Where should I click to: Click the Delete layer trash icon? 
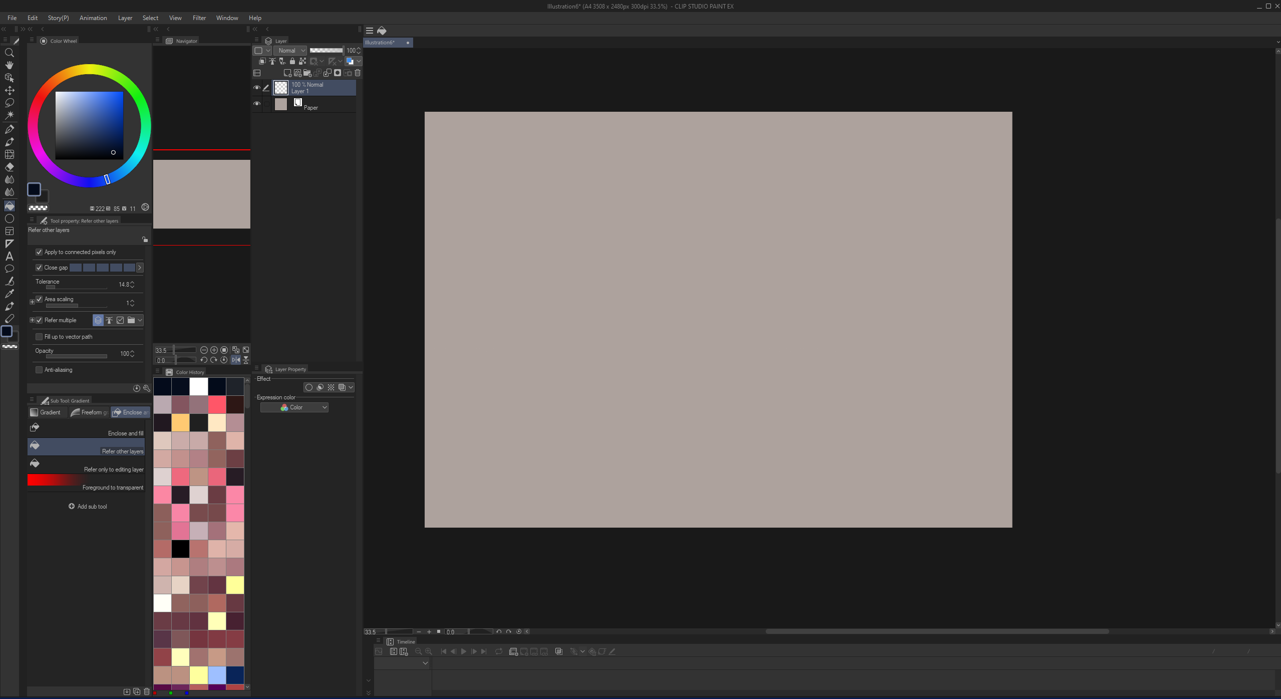(358, 73)
